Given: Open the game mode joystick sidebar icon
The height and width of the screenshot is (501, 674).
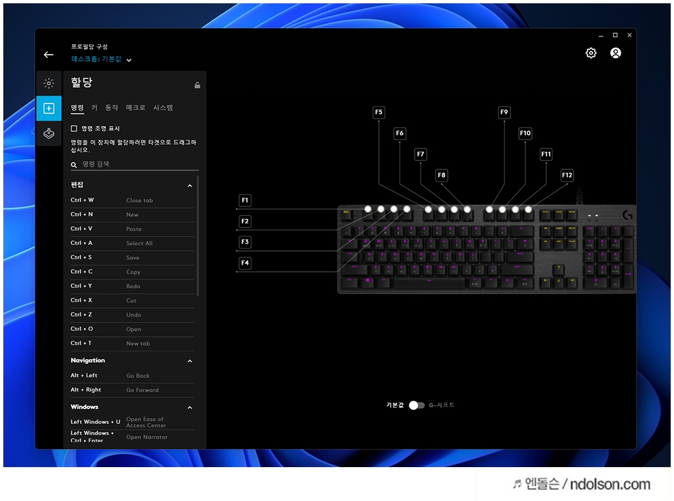Looking at the screenshot, I should [x=49, y=134].
